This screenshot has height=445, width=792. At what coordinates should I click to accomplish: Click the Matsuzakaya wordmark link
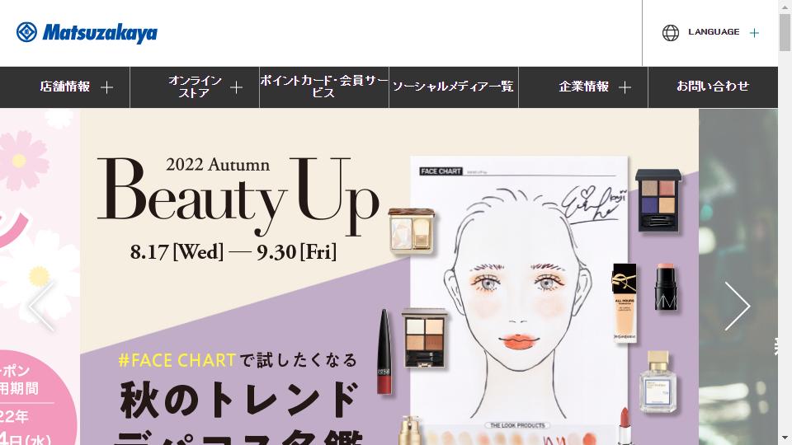click(x=100, y=33)
